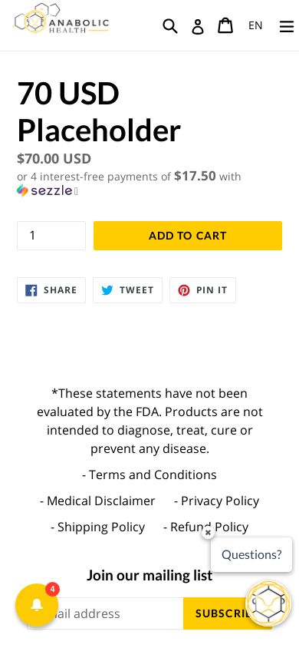The image size is (299, 648).
Task: Open Terms and Conditions link
Action: tap(149, 474)
